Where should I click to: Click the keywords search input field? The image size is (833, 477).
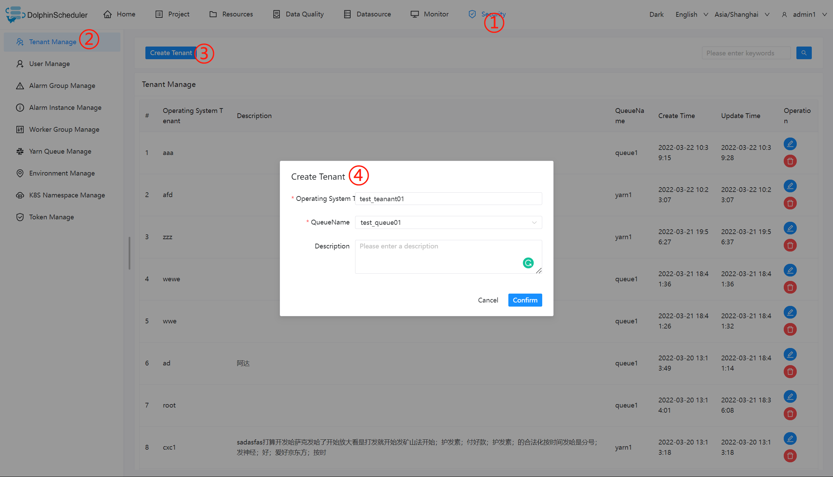tap(746, 53)
